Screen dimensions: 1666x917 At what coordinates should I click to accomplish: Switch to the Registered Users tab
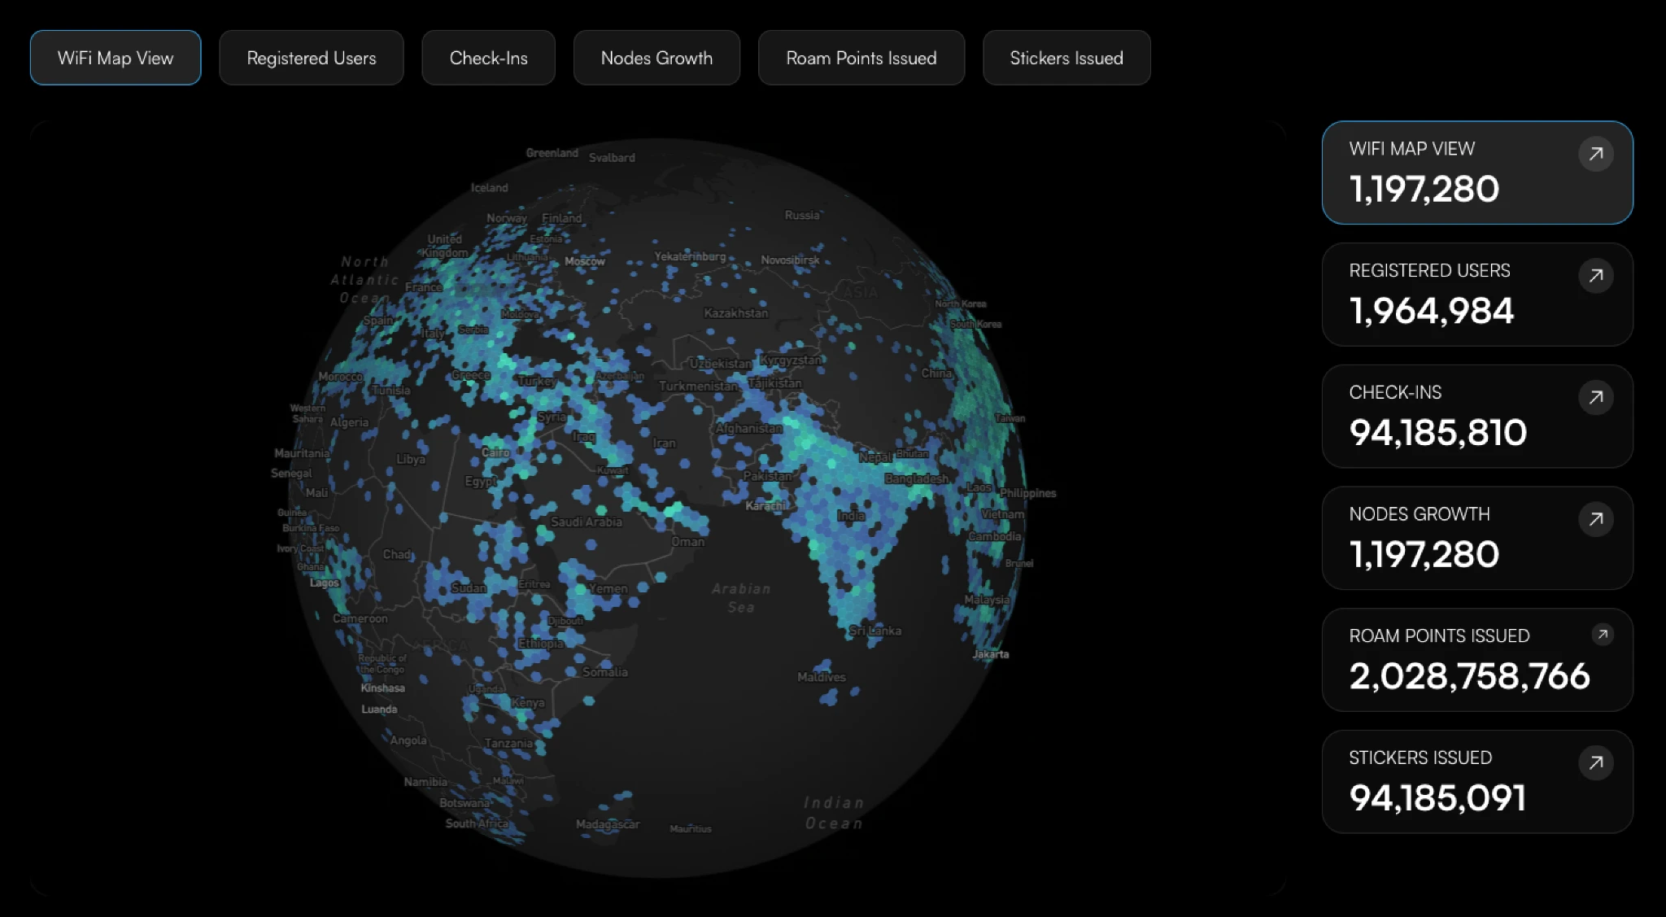click(x=312, y=58)
